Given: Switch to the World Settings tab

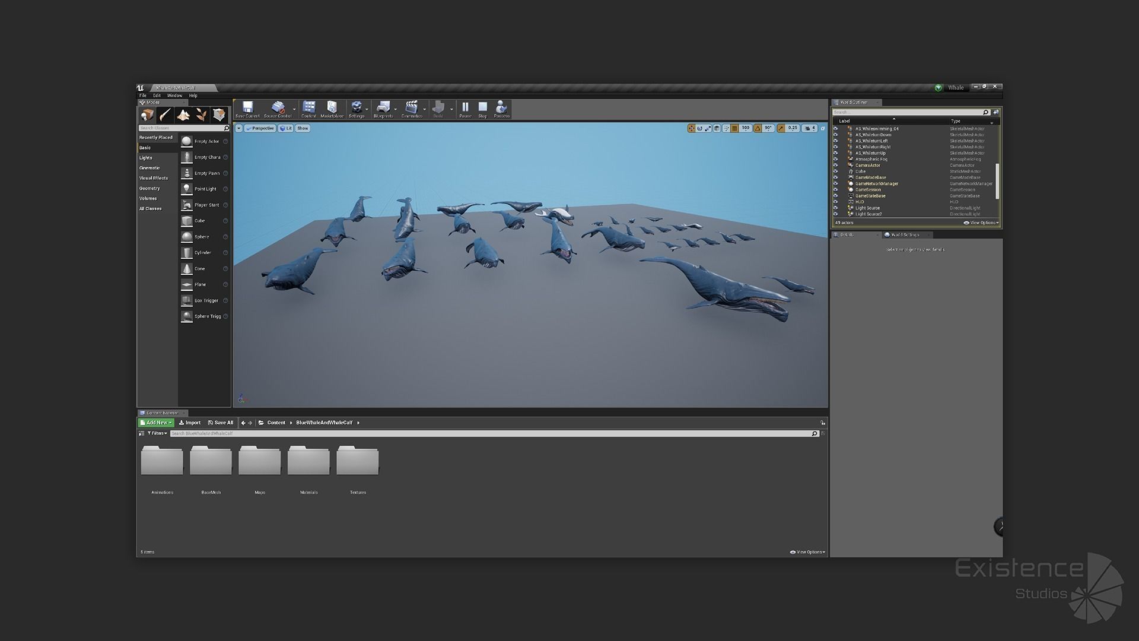Looking at the screenshot, I should 904,234.
